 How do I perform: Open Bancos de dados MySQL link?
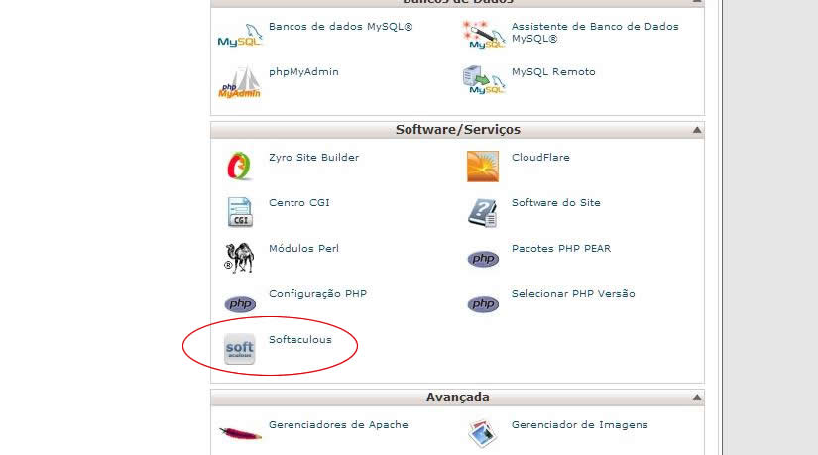tap(341, 26)
